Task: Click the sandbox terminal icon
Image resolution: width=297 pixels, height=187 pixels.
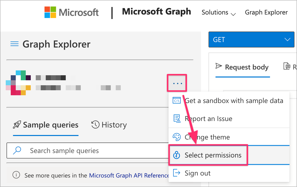Action: 176,100
